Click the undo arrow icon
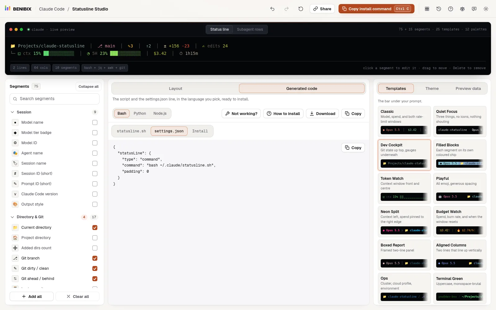This screenshot has height=310, width=496. pyautogui.click(x=272, y=9)
